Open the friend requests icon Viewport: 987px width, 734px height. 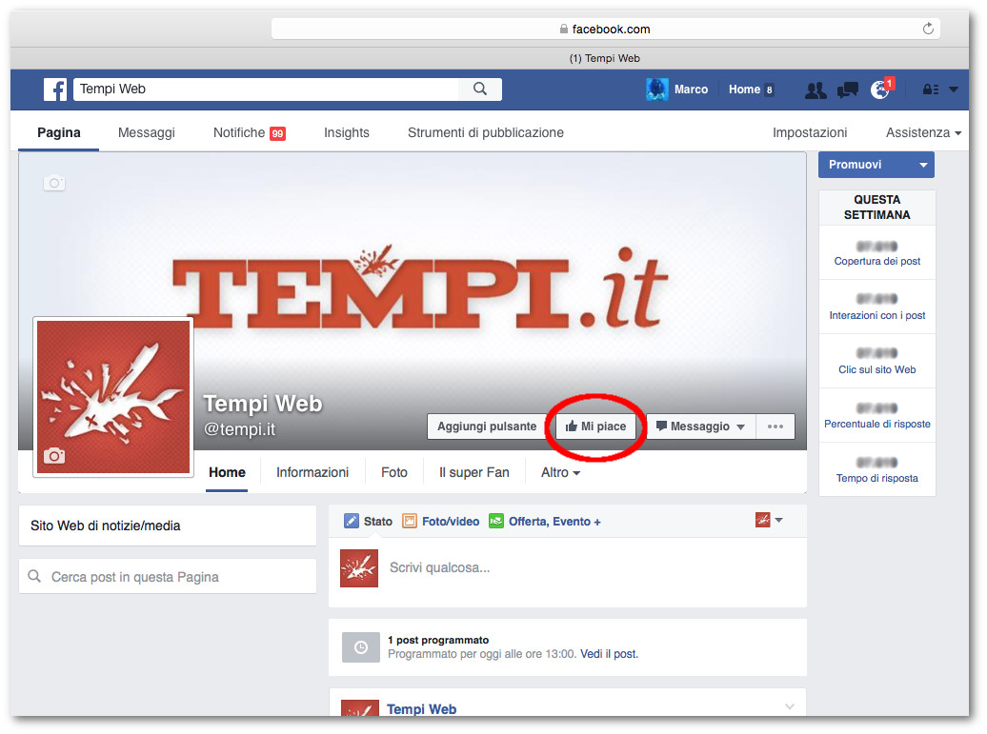click(816, 89)
